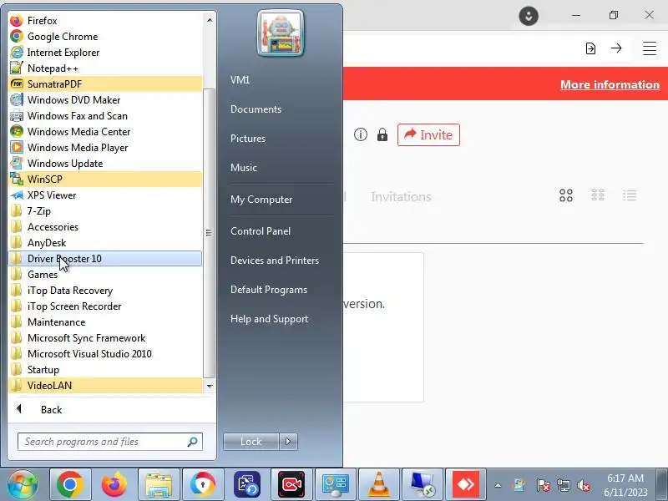Image resolution: width=668 pixels, height=501 pixels.
Task: Open VLC media player from taskbar
Action: [378, 484]
